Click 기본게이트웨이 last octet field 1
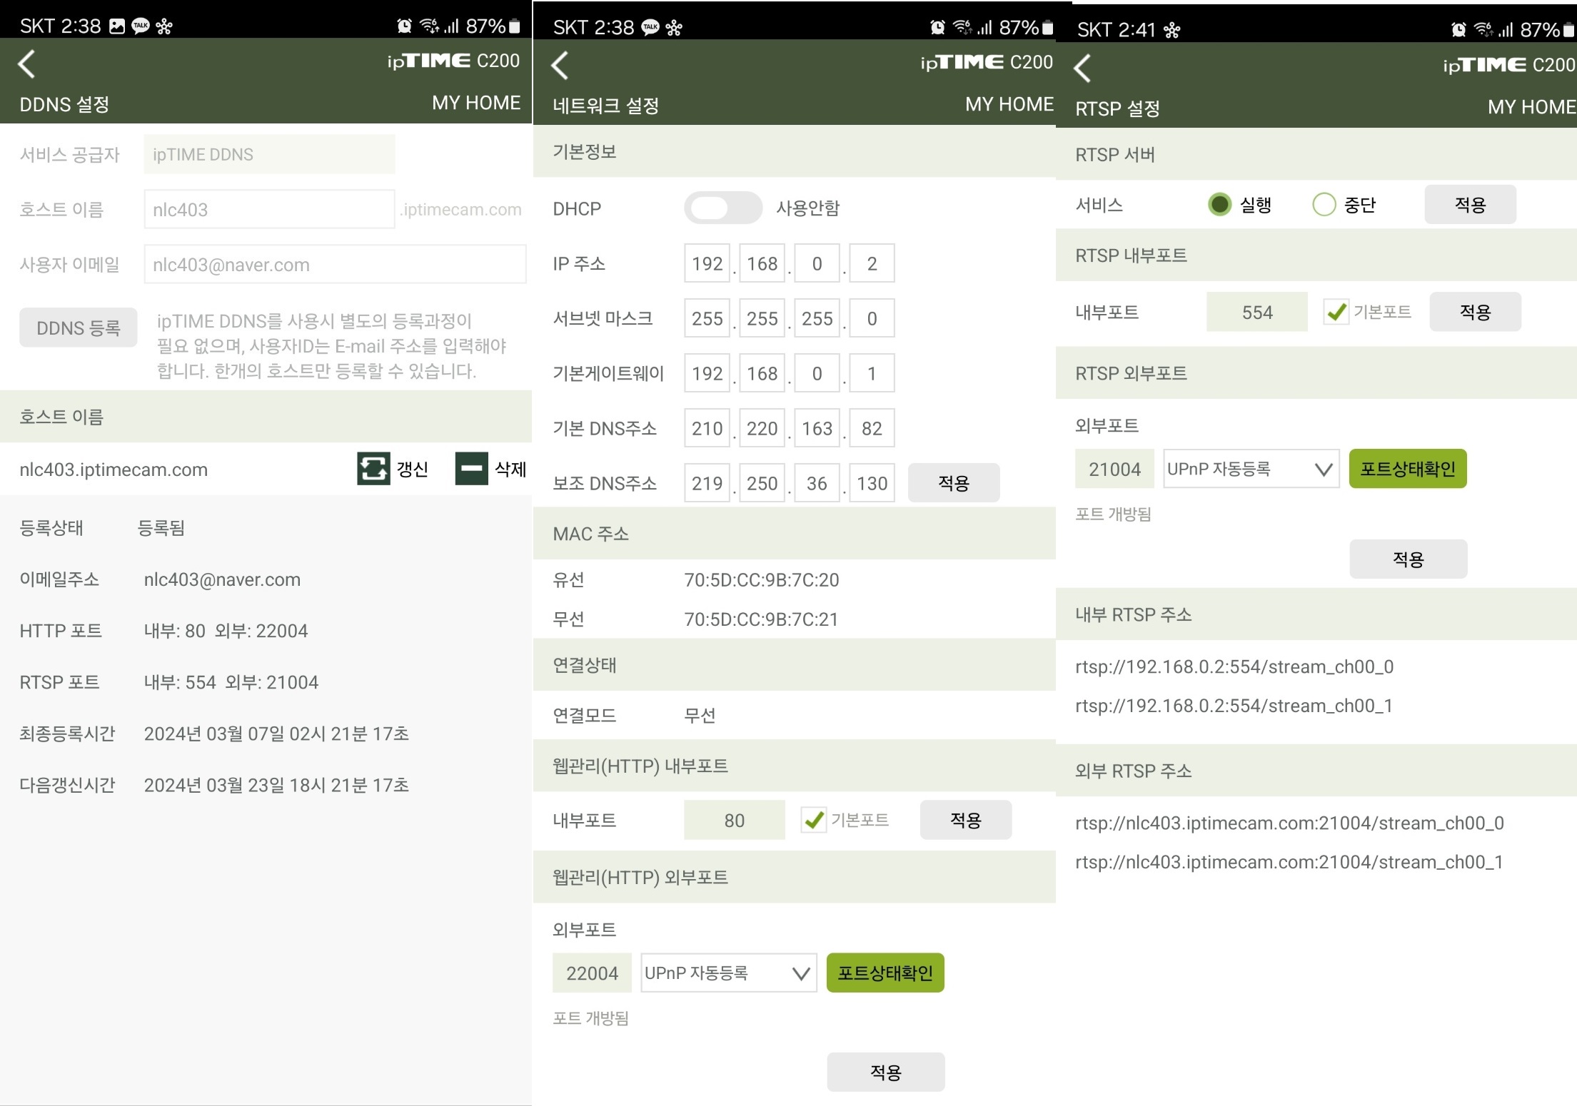This screenshot has height=1106, width=1577. 872,373
